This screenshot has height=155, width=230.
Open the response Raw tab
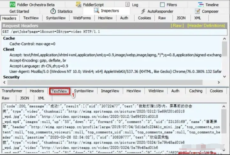(5, 98)
